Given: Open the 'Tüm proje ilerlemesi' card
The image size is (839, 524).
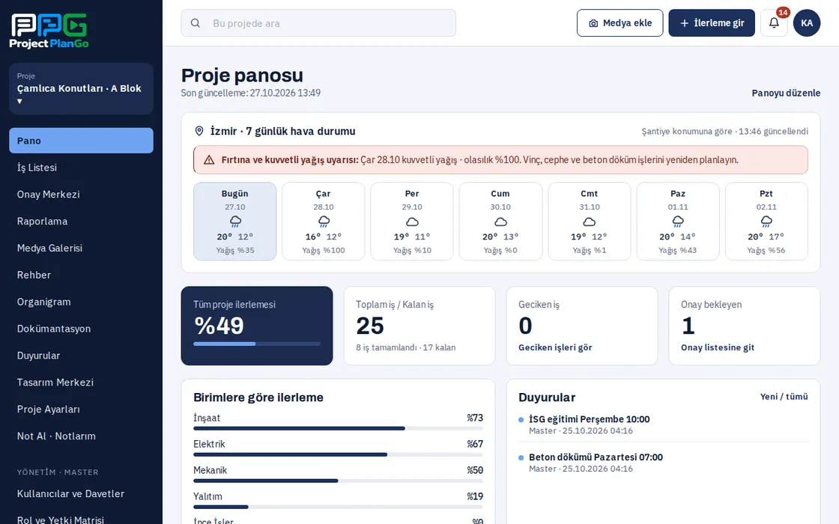Looking at the screenshot, I should (257, 326).
